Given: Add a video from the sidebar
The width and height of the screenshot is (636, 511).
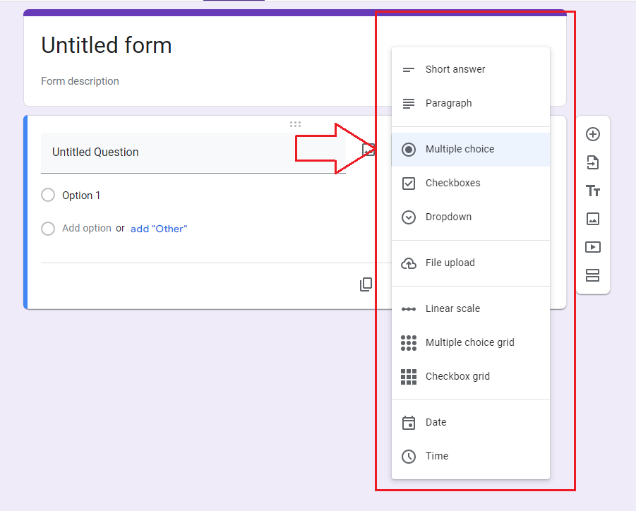Looking at the screenshot, I should click(593, 247).
